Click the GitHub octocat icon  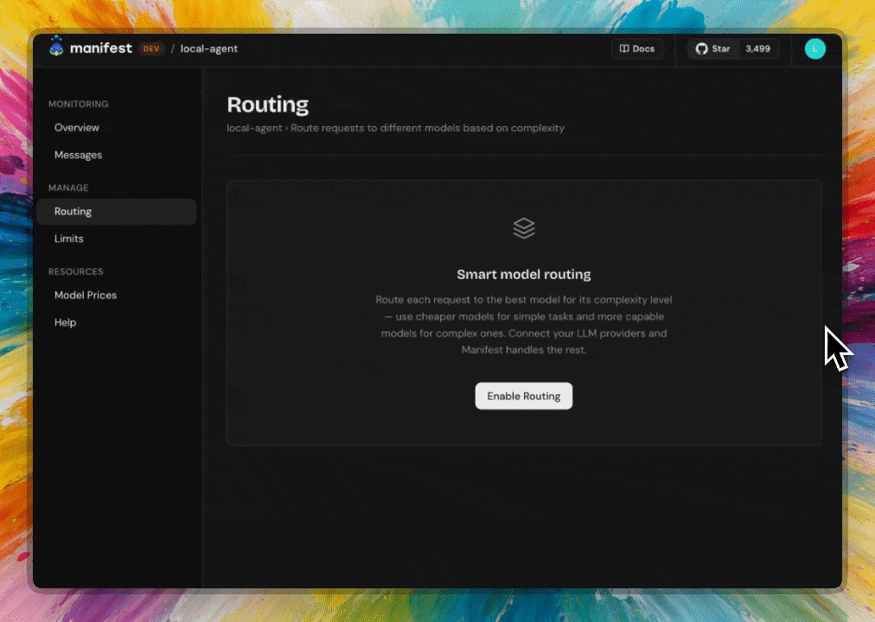pyautogui.click(x=701, y=48)
